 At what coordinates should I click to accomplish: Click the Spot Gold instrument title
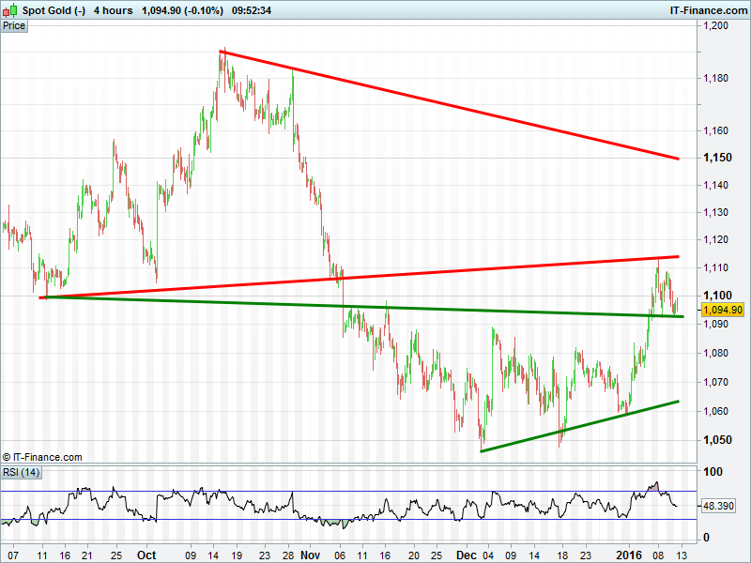click(x=54, y=10)
